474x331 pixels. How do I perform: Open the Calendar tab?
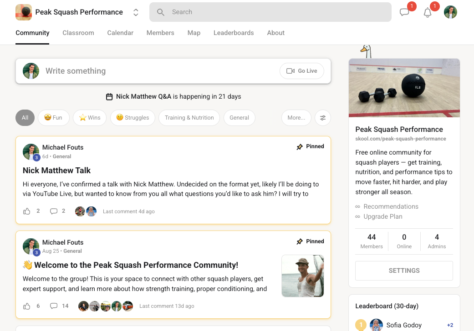120,33
